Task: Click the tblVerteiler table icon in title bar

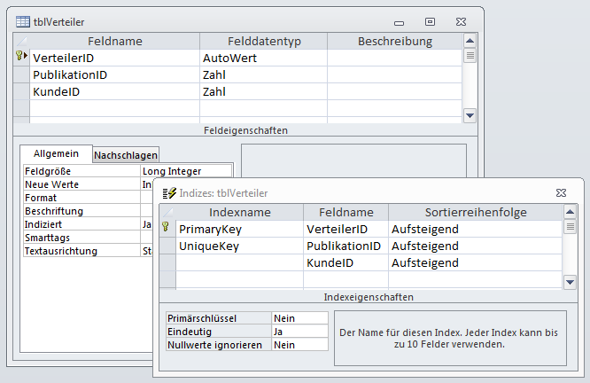Action: tap(22, 22)
